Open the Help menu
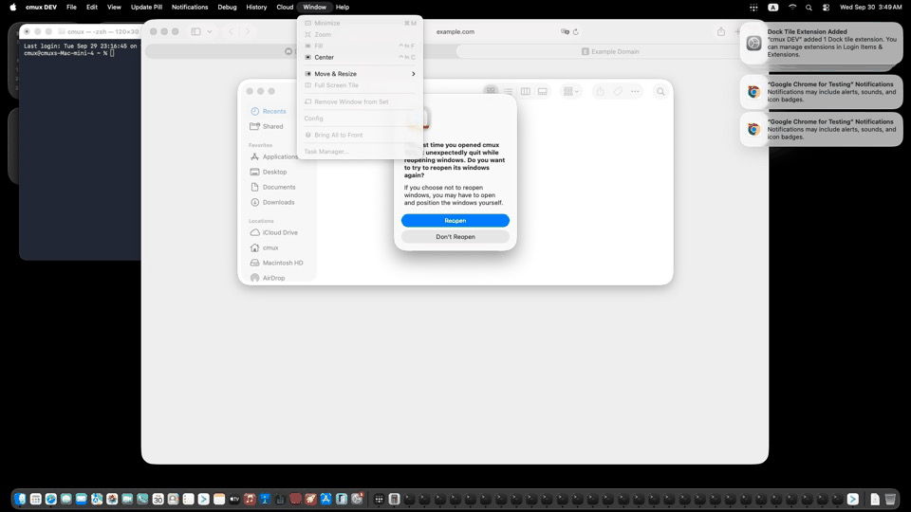This screenshot has width=911, height=512. click(343, 7)
